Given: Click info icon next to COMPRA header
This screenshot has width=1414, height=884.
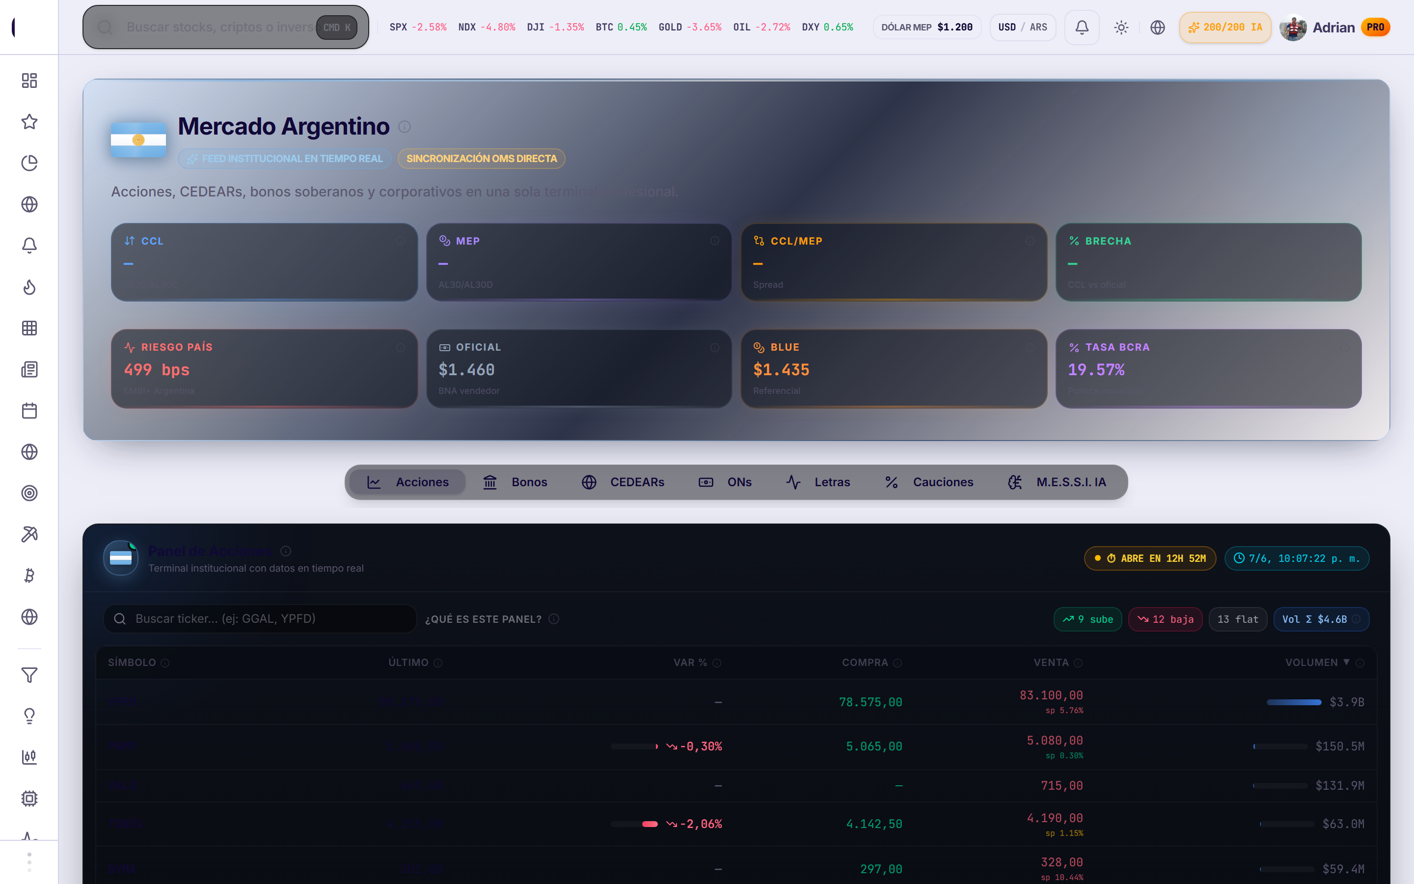Looking at the screenshot, I should 897,663.
